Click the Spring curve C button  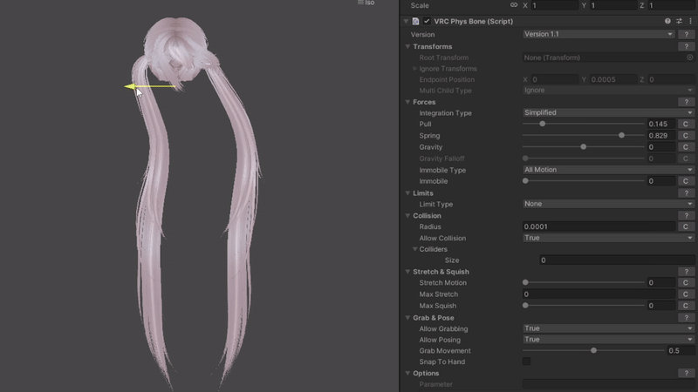point(686,136)
